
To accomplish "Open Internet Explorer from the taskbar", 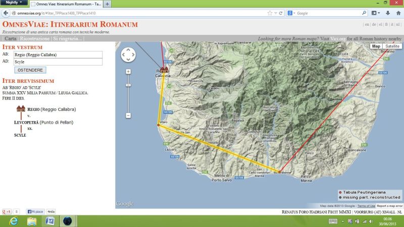I will coord(14,221).
